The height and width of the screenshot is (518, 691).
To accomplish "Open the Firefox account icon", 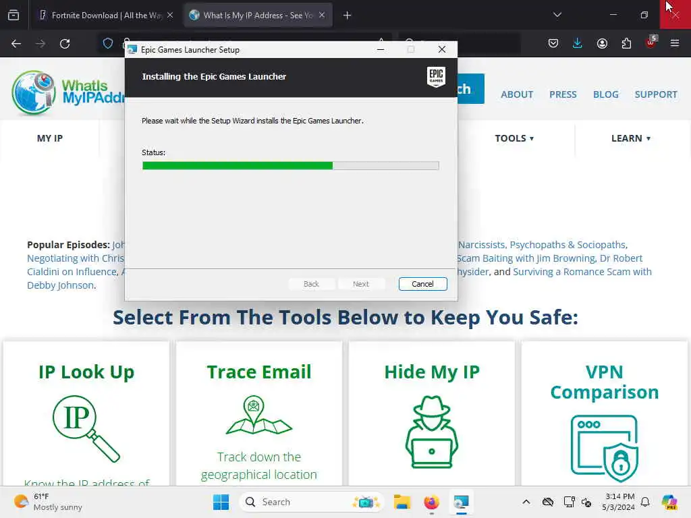I will tap(602, 43).
